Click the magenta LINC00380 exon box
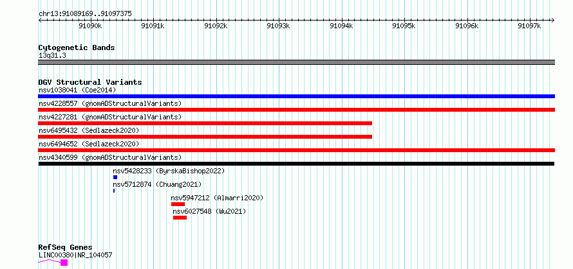 [x=64, y=263]
